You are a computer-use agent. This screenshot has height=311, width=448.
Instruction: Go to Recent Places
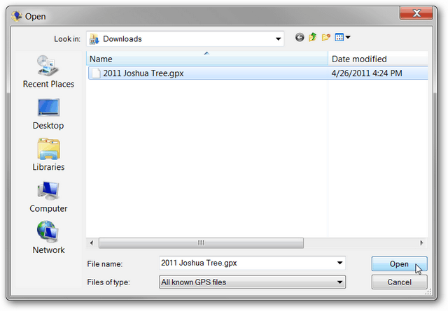coord(48,71)
